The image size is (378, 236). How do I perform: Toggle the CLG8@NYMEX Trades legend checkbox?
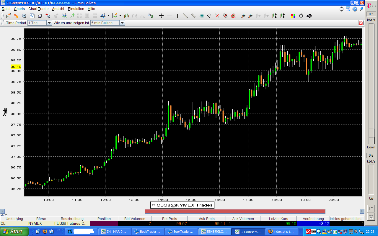pyautogui.click(x=154, y=205)
